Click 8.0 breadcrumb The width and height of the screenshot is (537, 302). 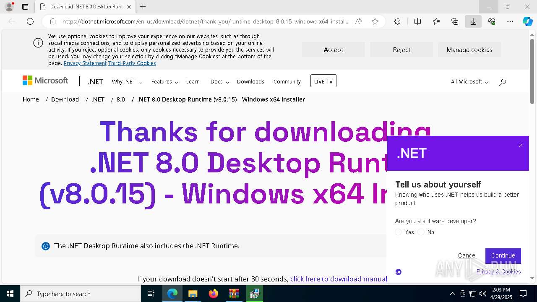click(x=121, y=99)
